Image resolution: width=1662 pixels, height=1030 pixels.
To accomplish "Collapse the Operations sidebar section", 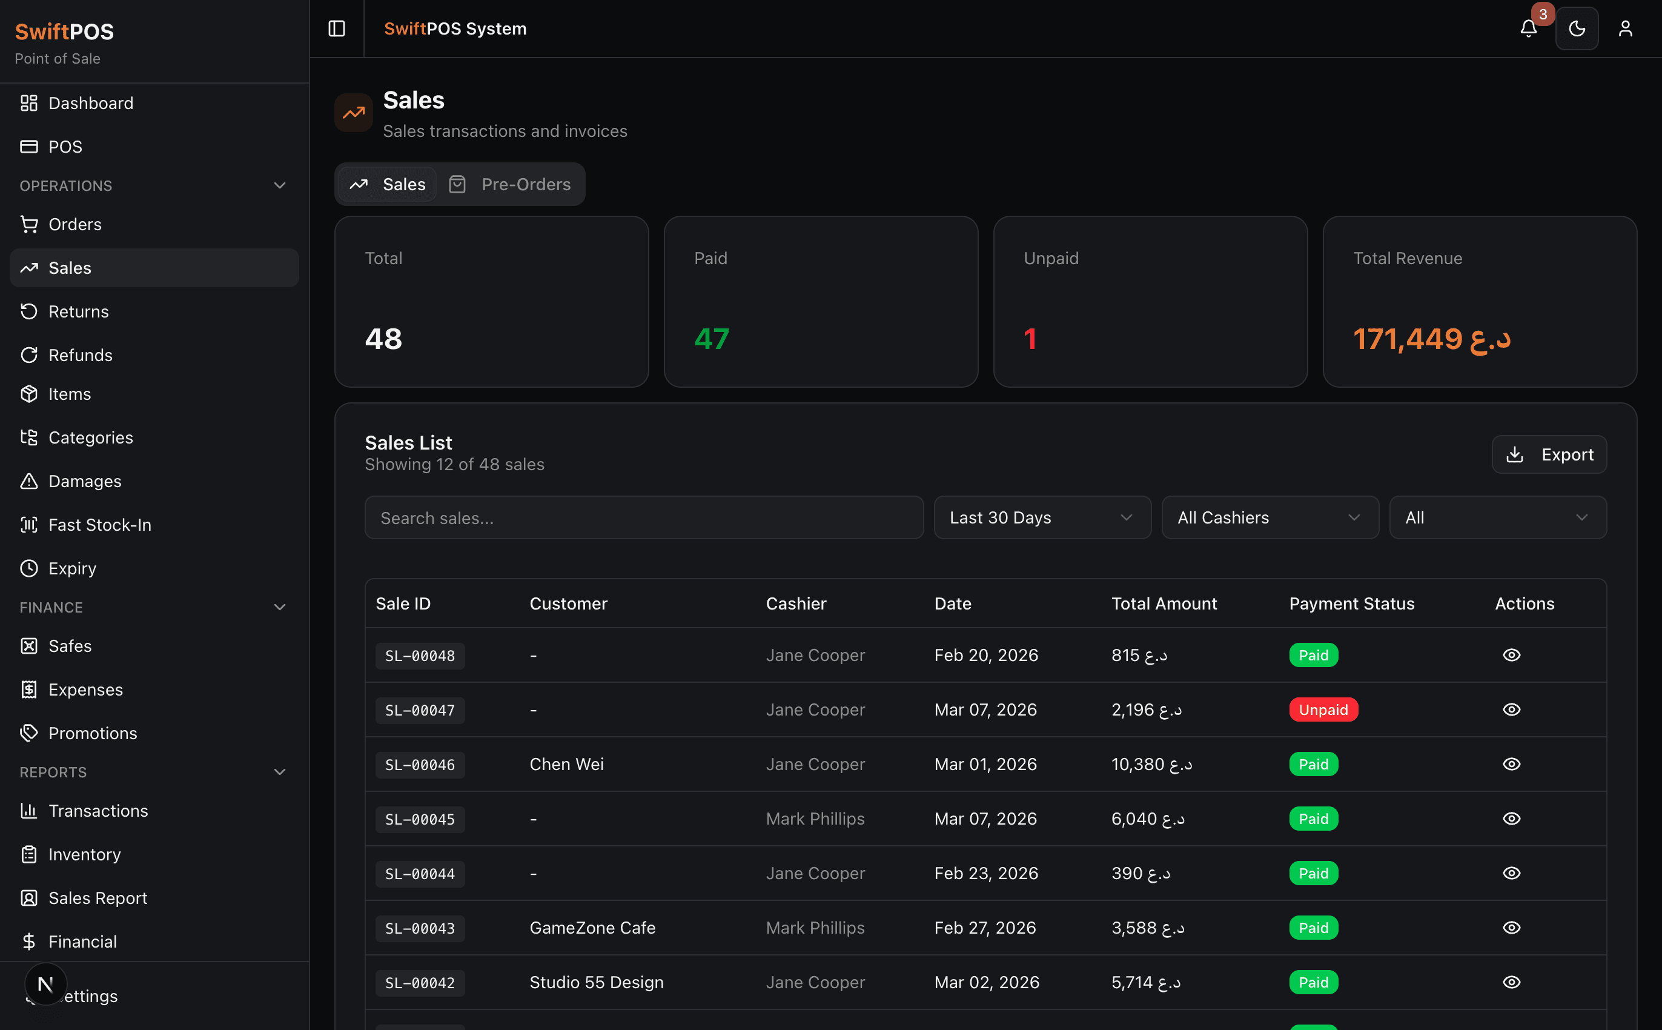I will (279, 185).
